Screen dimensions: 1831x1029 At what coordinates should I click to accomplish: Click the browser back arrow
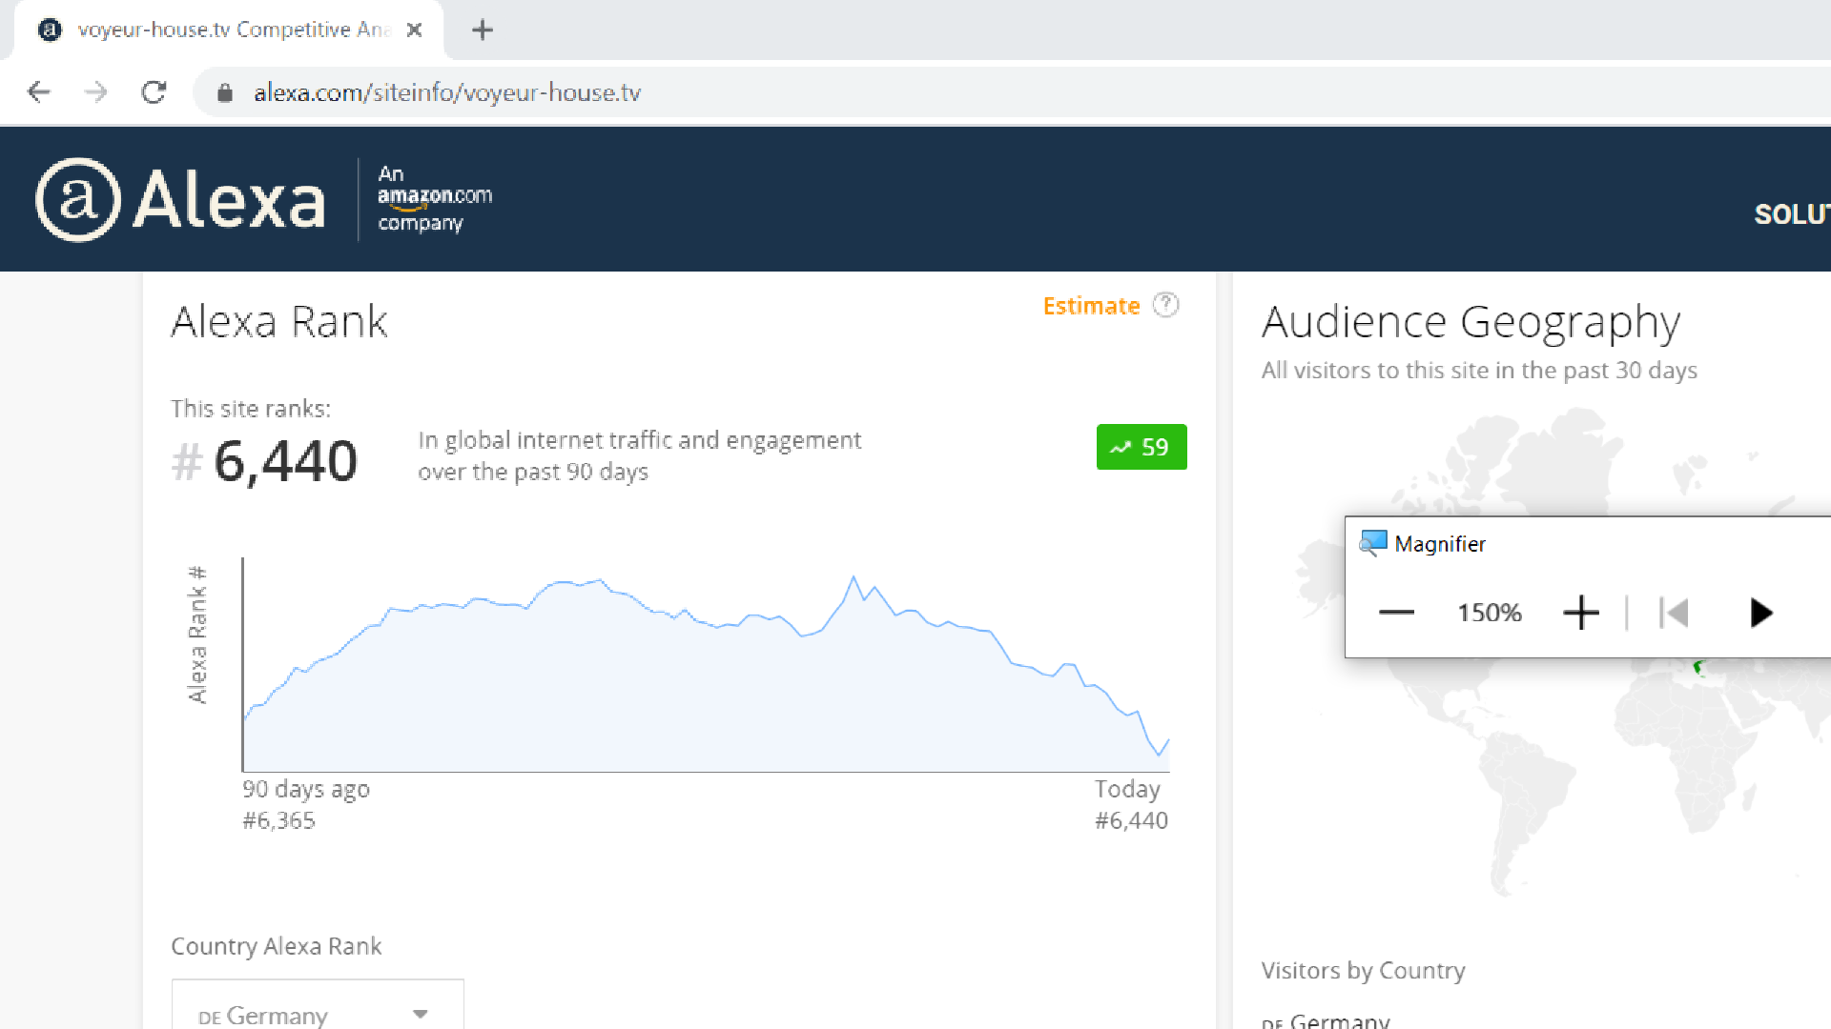[39, 92]
